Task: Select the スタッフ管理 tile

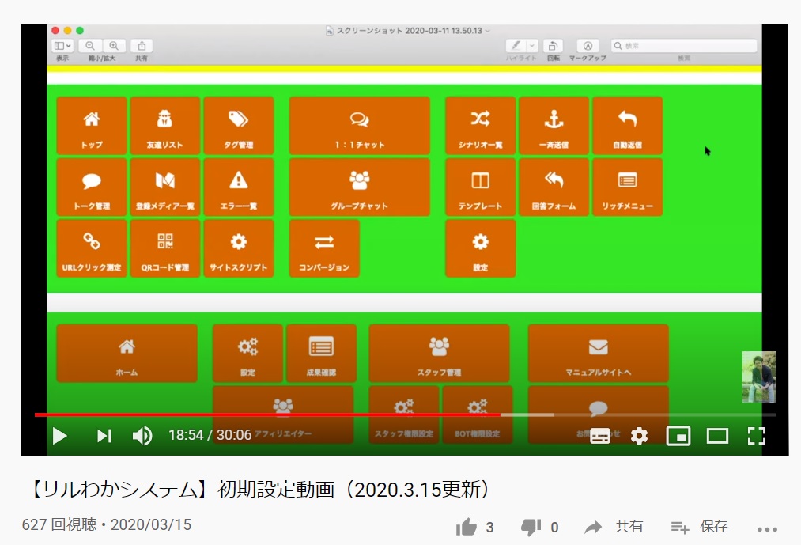Action: 440,354
